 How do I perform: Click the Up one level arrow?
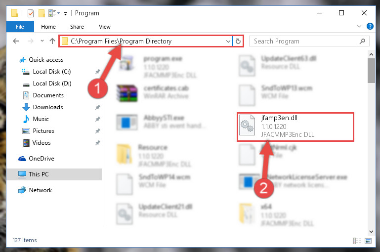click(x=52, y=41)
